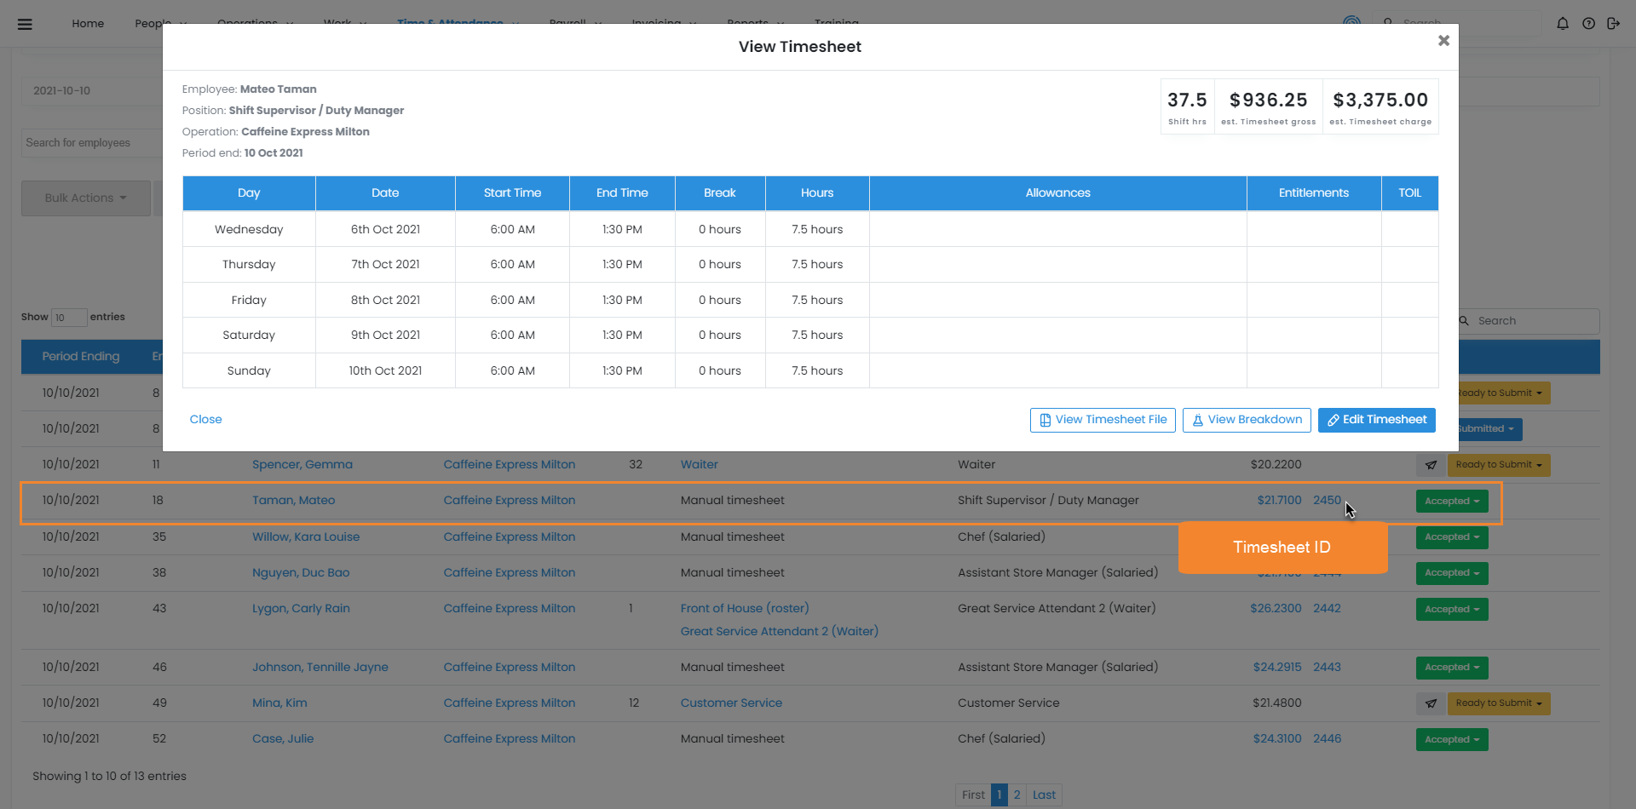1636x809 pixels.
Task: Open employee link Mina, Kim
Action: 279,703
